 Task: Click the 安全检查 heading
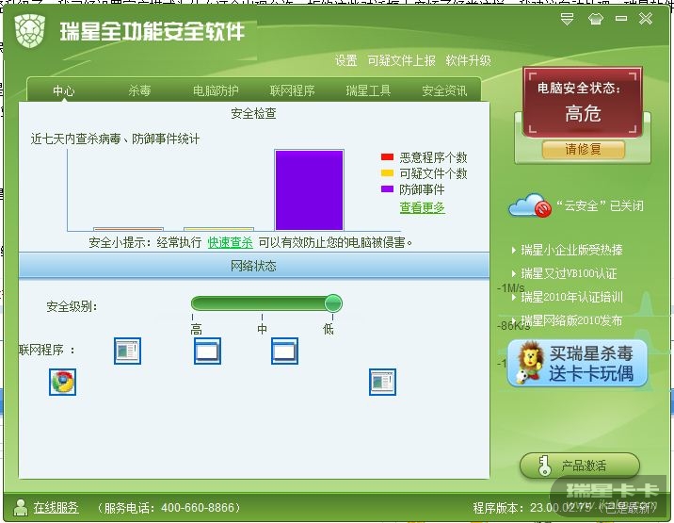[x=253, y=114]
